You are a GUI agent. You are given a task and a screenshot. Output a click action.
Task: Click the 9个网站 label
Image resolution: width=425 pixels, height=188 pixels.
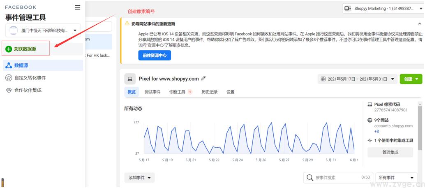click(381, 120)
